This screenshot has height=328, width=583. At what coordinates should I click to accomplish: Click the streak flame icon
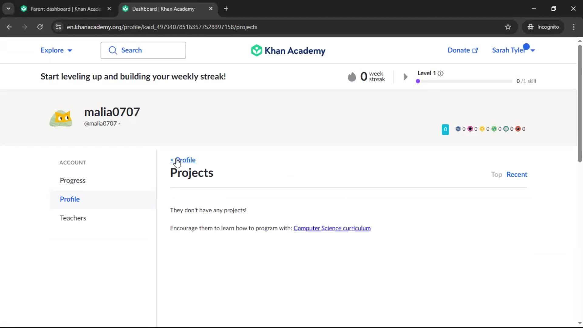pyautogui.click(x=352, y=77)
